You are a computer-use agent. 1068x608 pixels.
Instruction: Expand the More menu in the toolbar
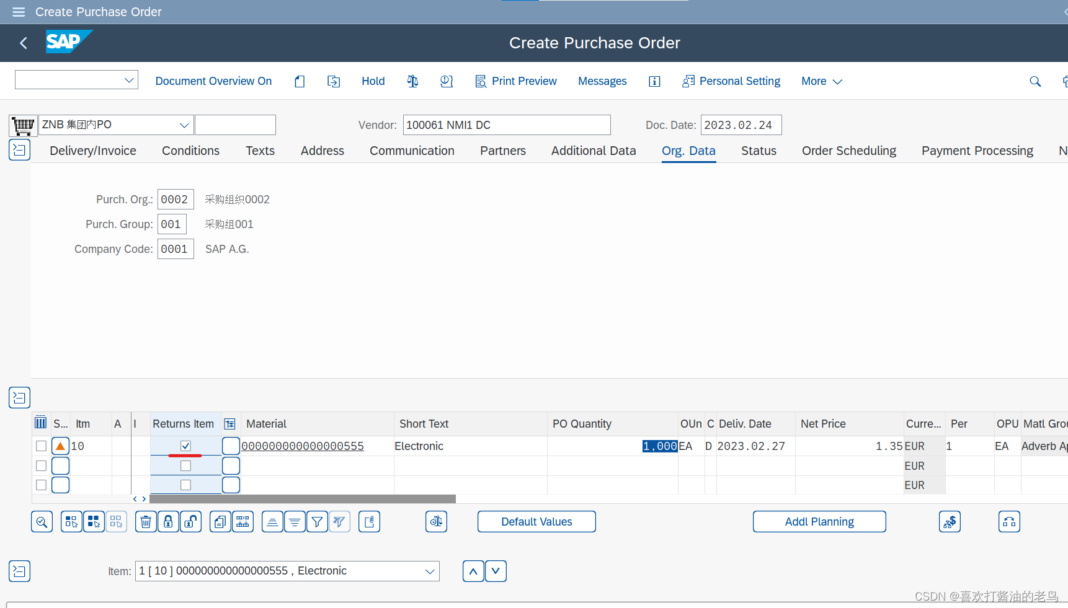821,81
